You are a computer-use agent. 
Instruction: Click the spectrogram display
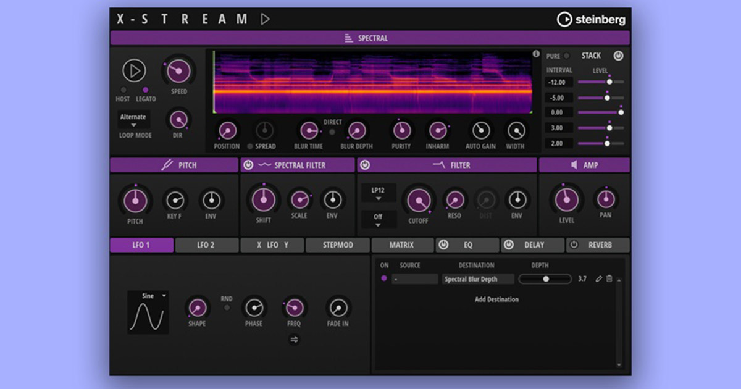[372, 82]
